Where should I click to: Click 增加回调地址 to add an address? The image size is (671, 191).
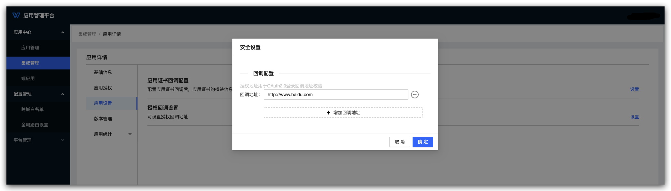pyautogui.click(x=343, y=113)
